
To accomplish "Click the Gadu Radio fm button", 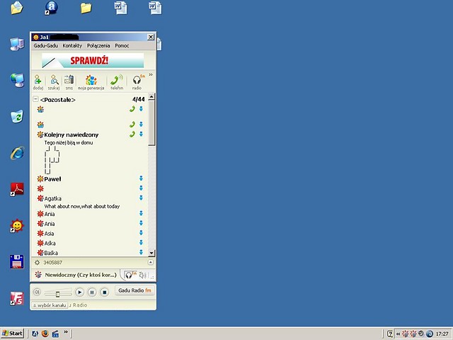I will [x=134, y=290].
